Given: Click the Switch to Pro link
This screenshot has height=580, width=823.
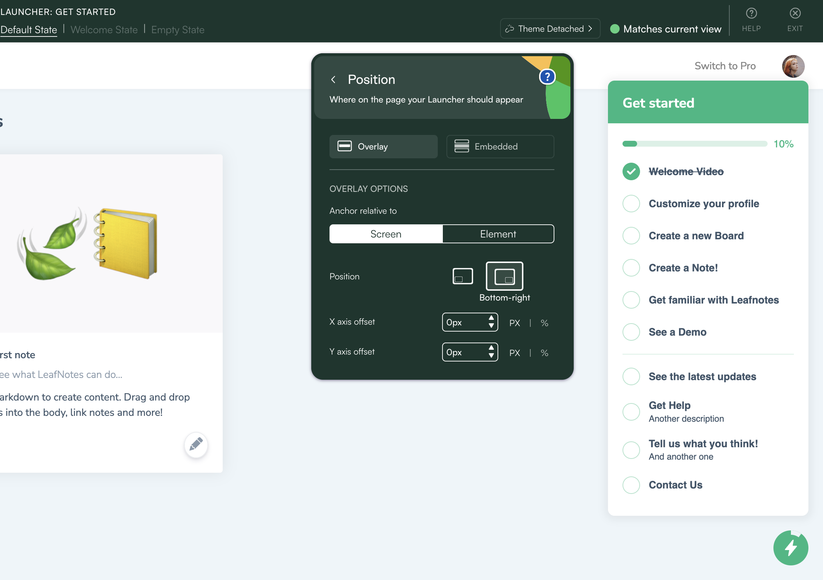Looking at the screenshot, I should click(725, 66).
